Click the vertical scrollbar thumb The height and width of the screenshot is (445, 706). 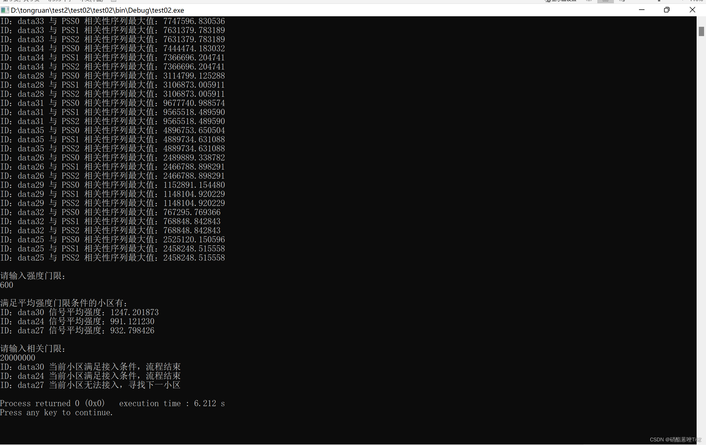tap(701, 31)
